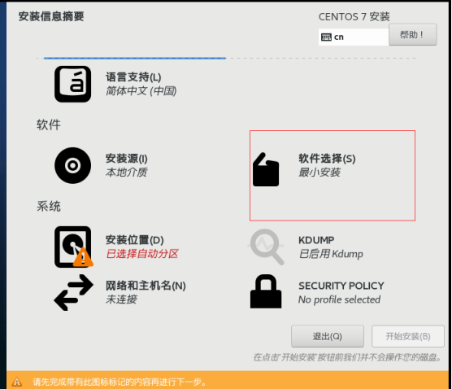Click the network arrows icon
Image resolution: width=452 pixels, height=389 pixels.
73,292
